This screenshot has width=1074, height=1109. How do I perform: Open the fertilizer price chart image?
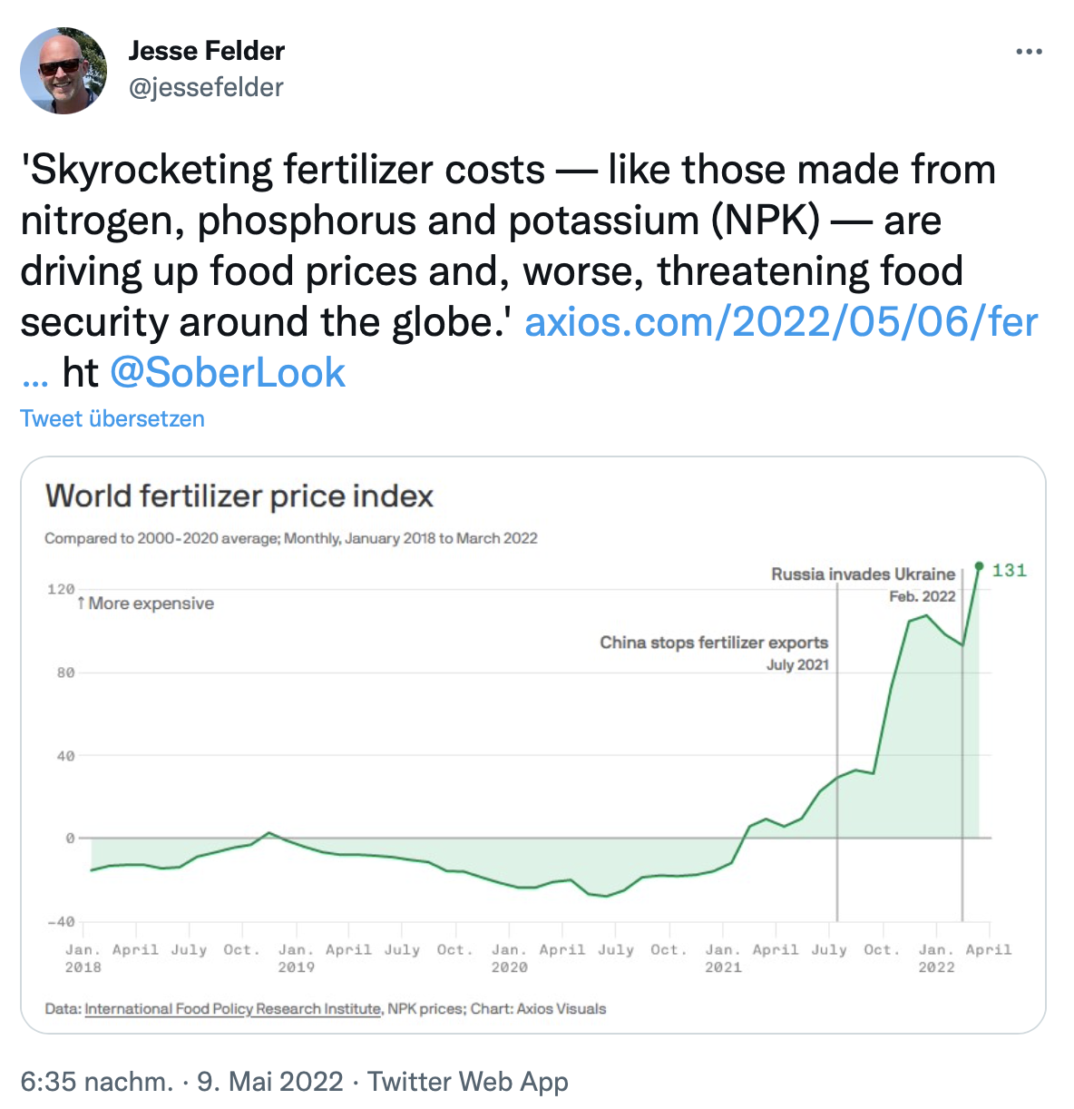[533, 745]
